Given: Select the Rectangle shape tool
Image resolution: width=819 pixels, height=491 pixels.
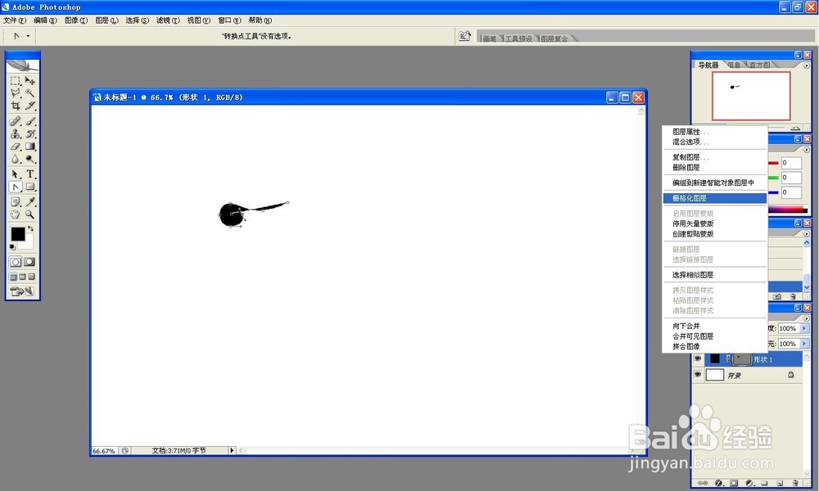Looking at the screenshot, I should [29, 187].
